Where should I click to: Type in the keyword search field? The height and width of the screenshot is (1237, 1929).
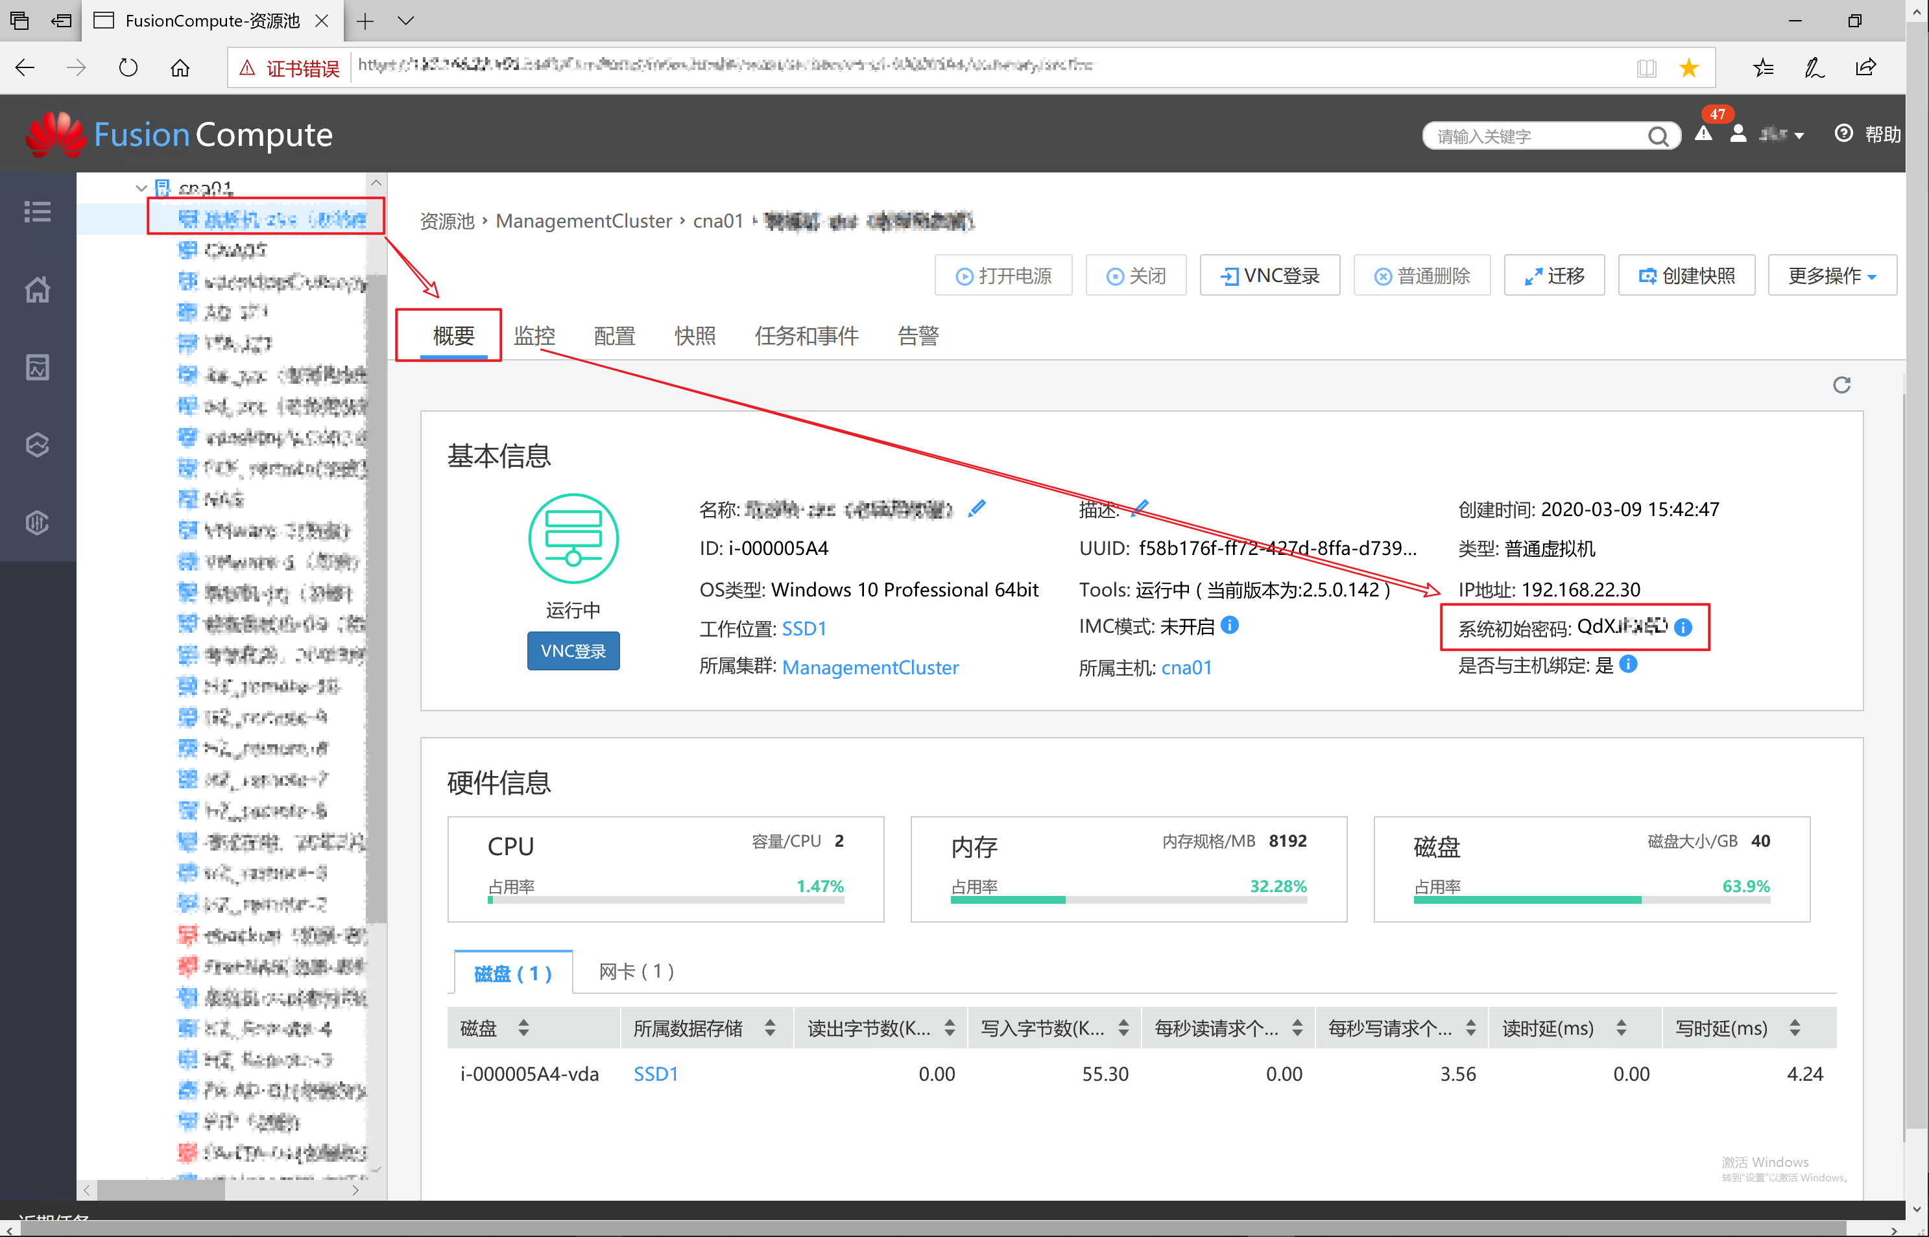pos(1535,137)
